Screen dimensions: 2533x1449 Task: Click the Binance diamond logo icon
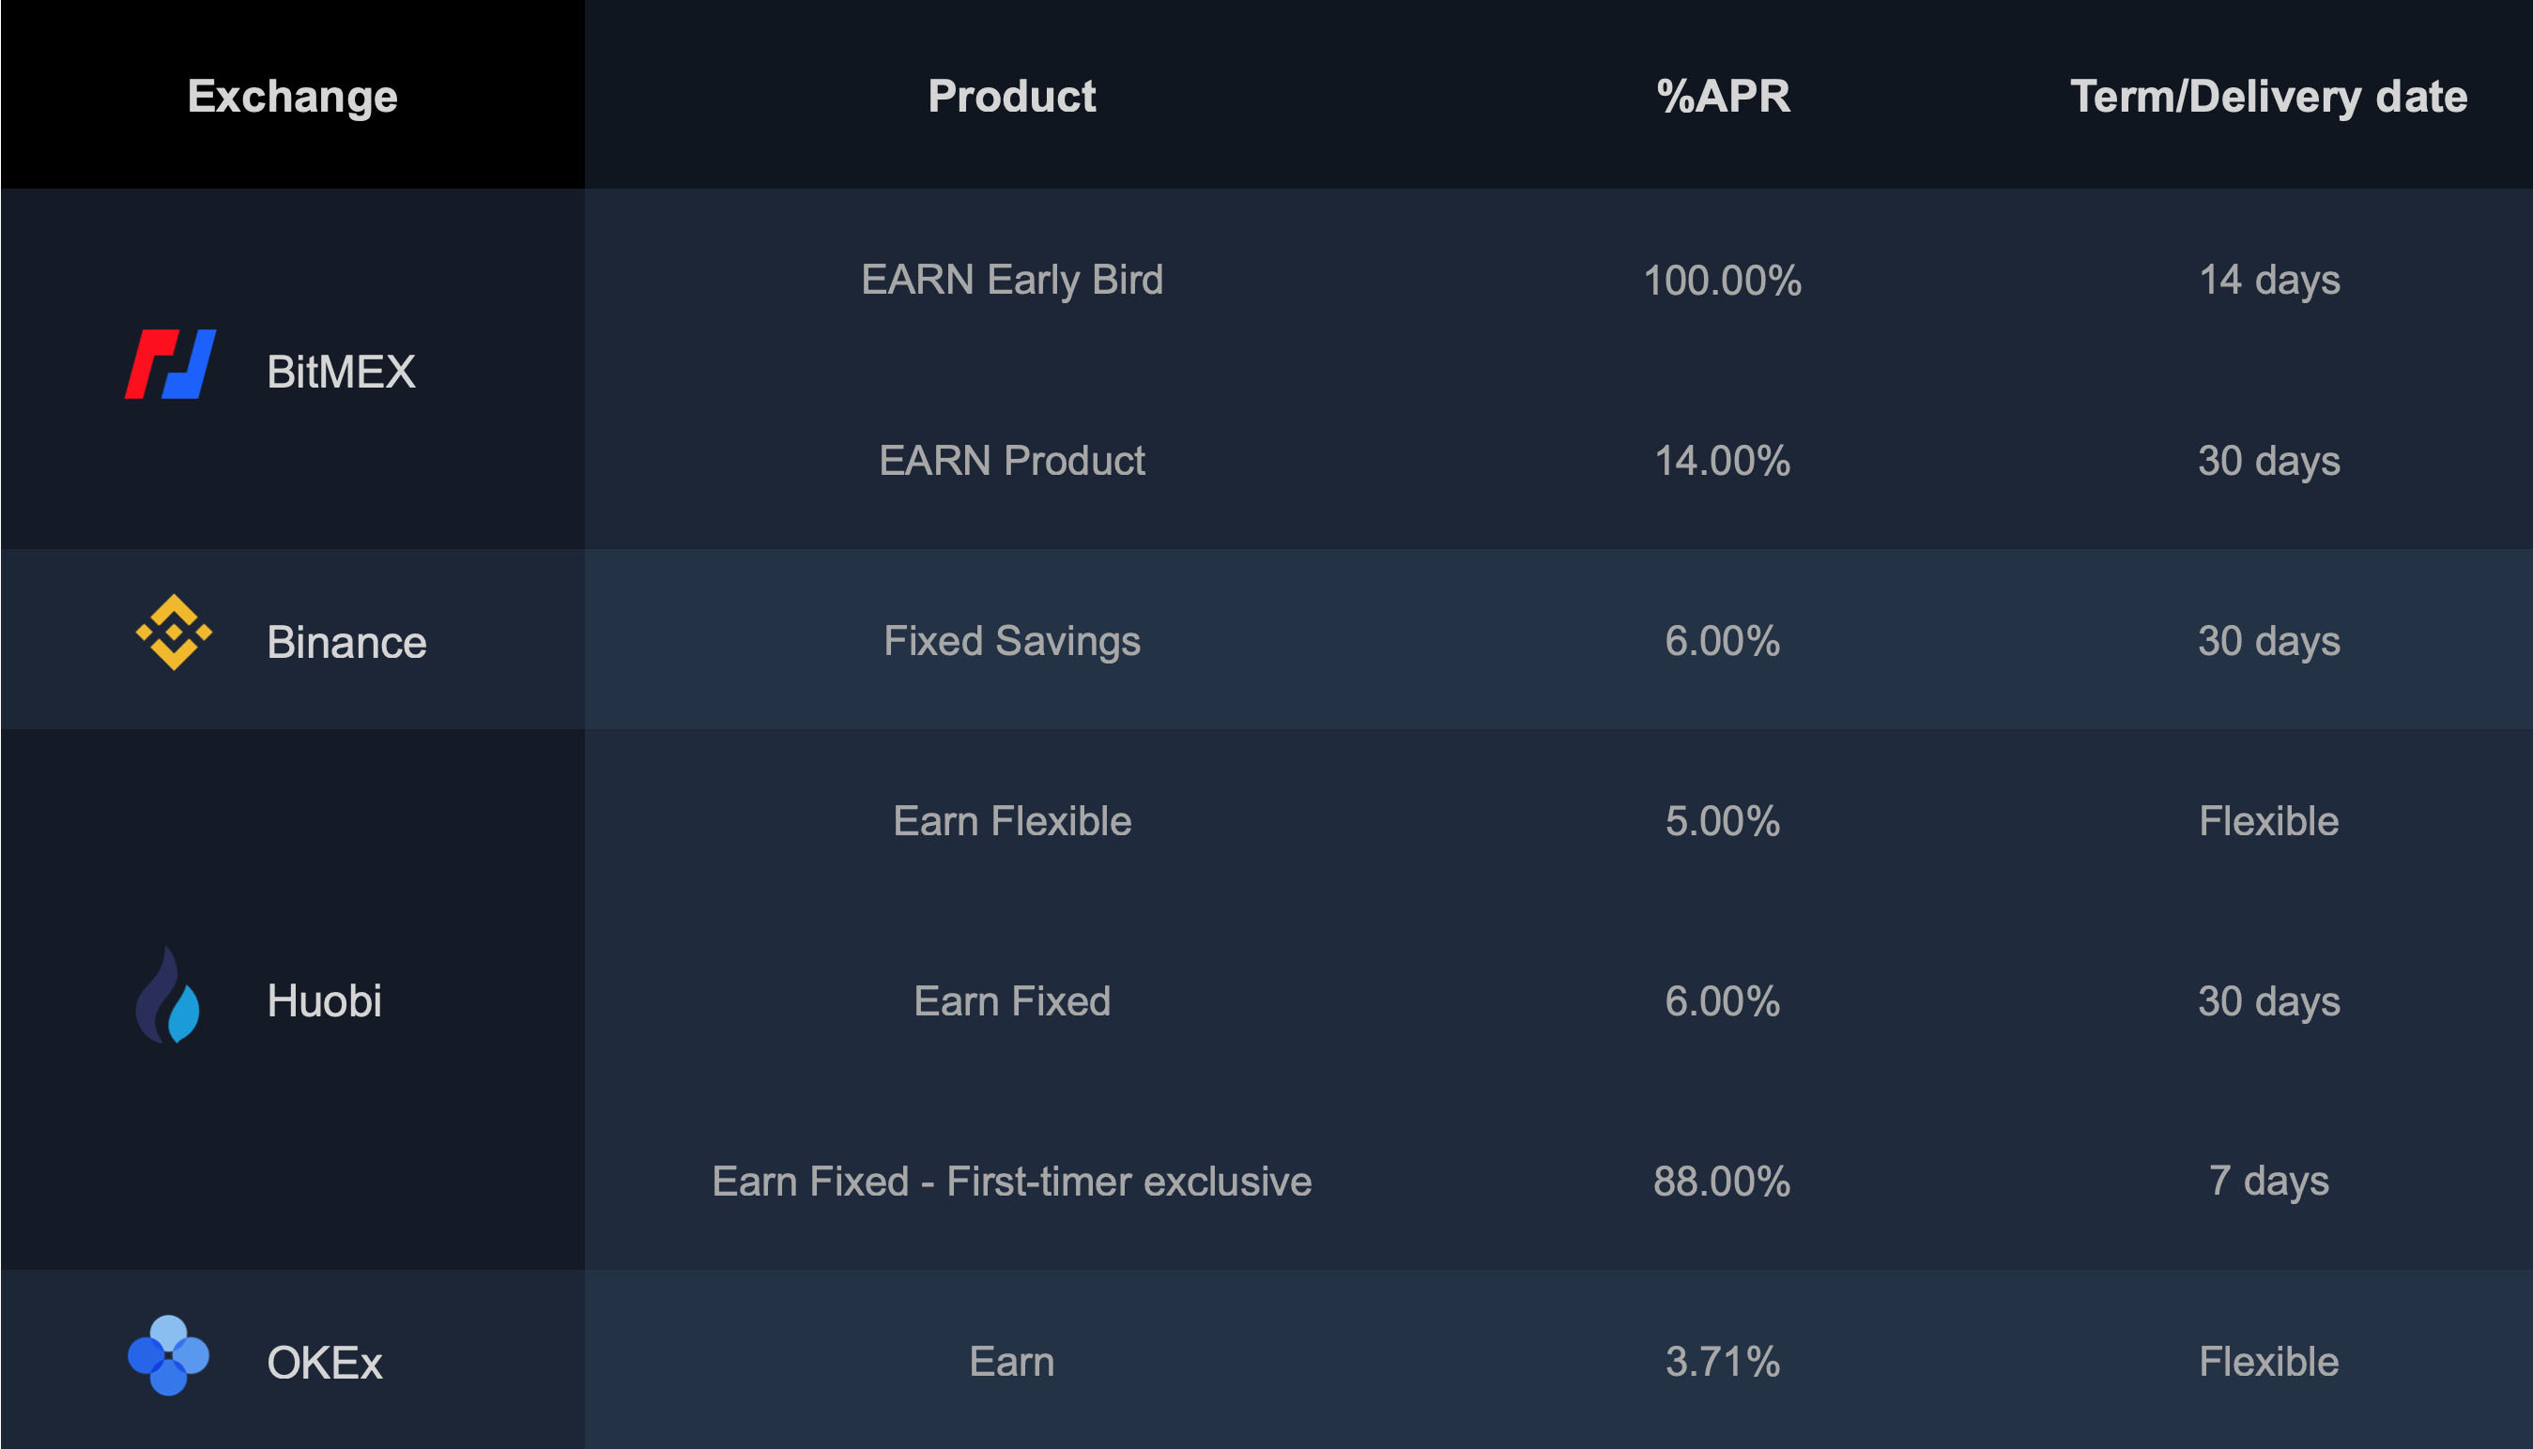click(175, 633)
